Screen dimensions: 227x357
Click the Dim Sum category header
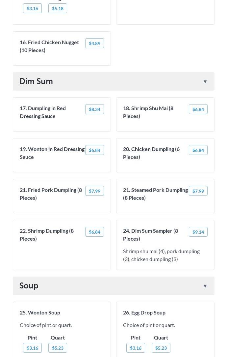[x=36, y=81]
